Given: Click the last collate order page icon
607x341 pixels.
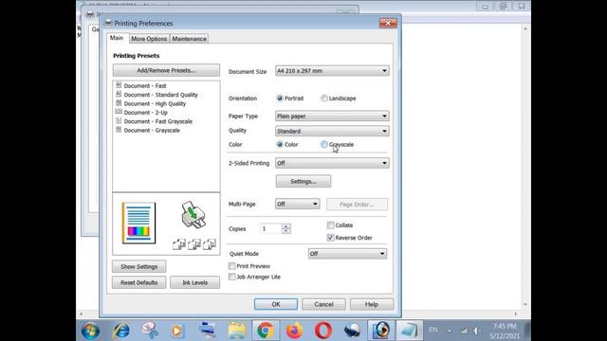Looking at the screenshot, I should (x=209, y=244).
